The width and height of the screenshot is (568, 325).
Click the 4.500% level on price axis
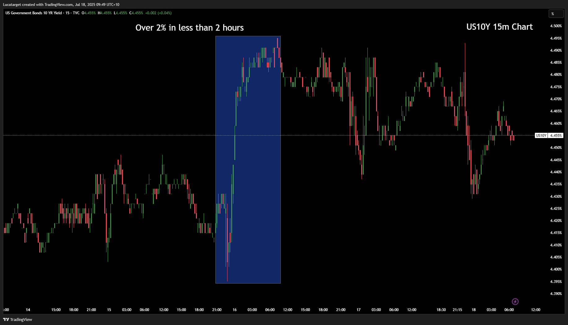(x=556, y=26)
